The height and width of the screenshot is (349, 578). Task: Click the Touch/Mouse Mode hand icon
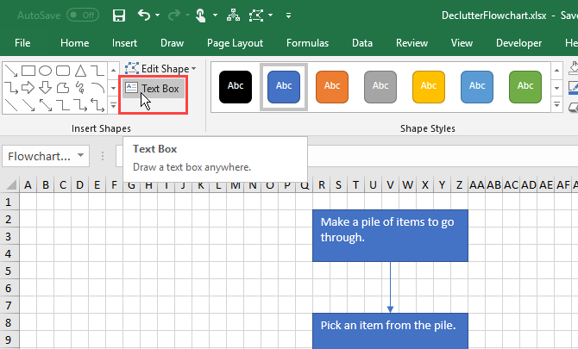[200, 15]
